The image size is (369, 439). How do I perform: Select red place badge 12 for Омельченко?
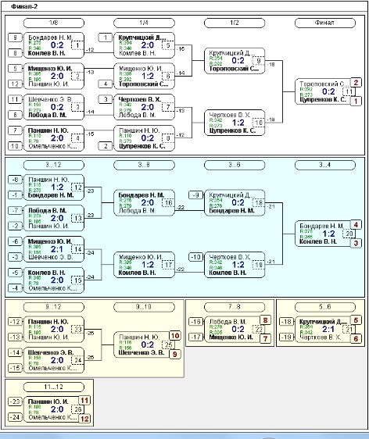[x=84, y=419]
